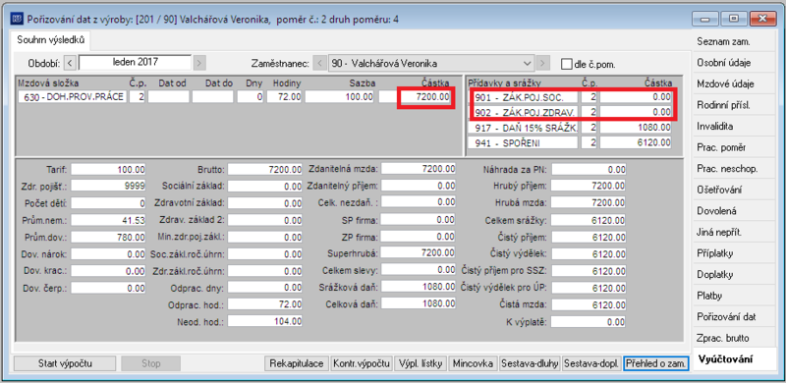
Task: Open Pořizování dat side tab
Action: (735, 317)
